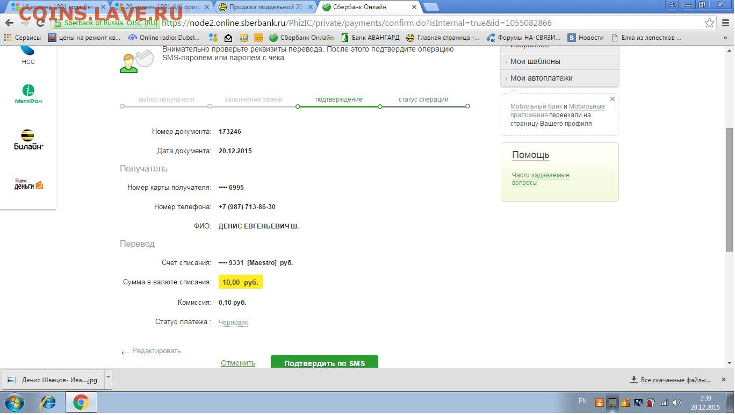Click the выбор получателя step label
Viewport: 735px width, 415px height.
[x=166, y=99]
